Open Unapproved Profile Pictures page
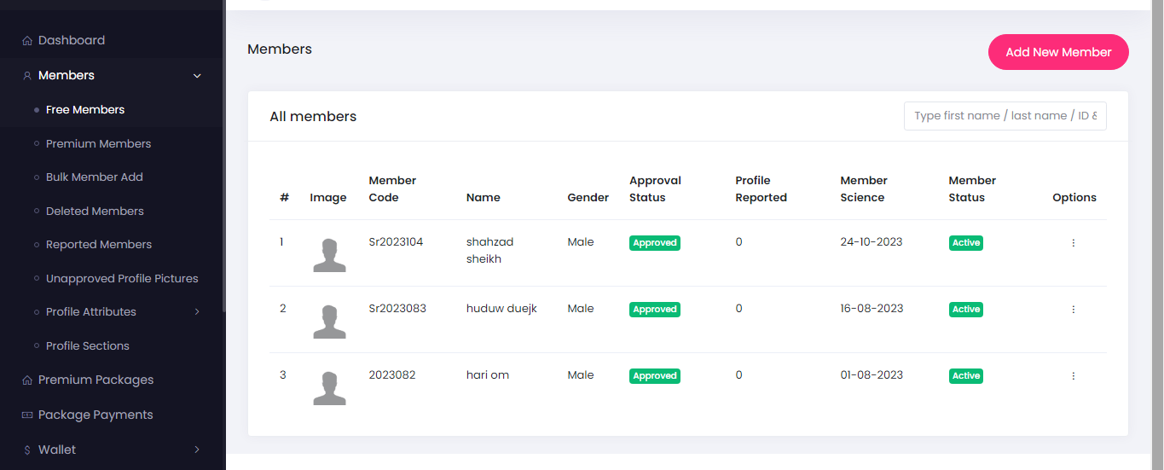Screen dimensions: 1164x470 tap(121, 279)
